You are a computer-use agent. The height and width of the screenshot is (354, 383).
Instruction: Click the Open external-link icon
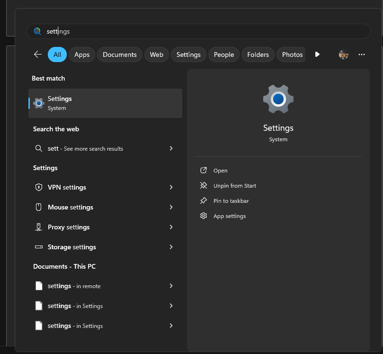[x=204, y=171]
